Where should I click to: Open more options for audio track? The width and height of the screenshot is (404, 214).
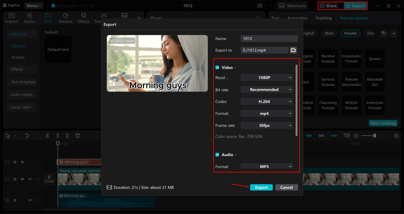38,200
